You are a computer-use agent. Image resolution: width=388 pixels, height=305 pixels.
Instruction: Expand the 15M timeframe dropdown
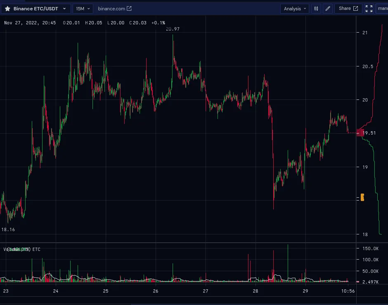tap(83, 9)
